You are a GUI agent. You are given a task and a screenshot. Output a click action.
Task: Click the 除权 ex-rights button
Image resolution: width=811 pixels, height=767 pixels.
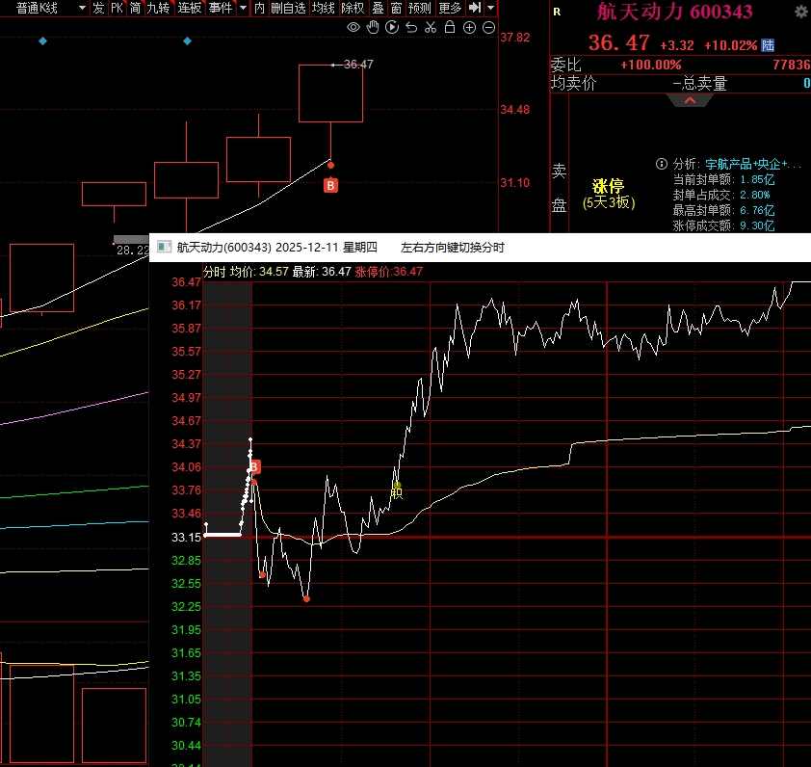click(x=353, y=8)
